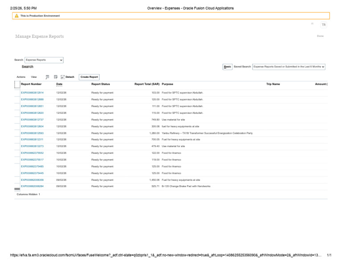Screen dimensions: 342x264
Task: Open expense report ending in 812604
Action: coord(32,127)
